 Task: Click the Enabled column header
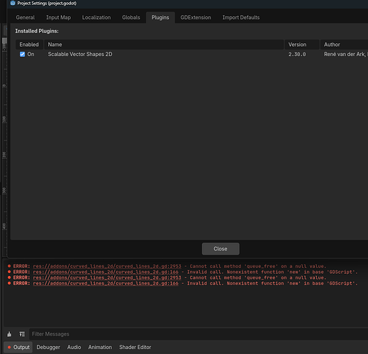(x=29, y=45)
